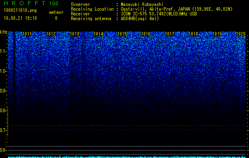The height and width of the screenshot is (158, 249).
Task: Click the meteor label
Action: 56,12
